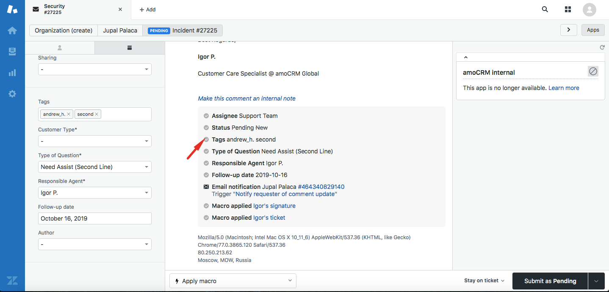The height and width of the screenshot is (292, 609).
Task: Open the Zendesk products grid icon
Action: 568,9
